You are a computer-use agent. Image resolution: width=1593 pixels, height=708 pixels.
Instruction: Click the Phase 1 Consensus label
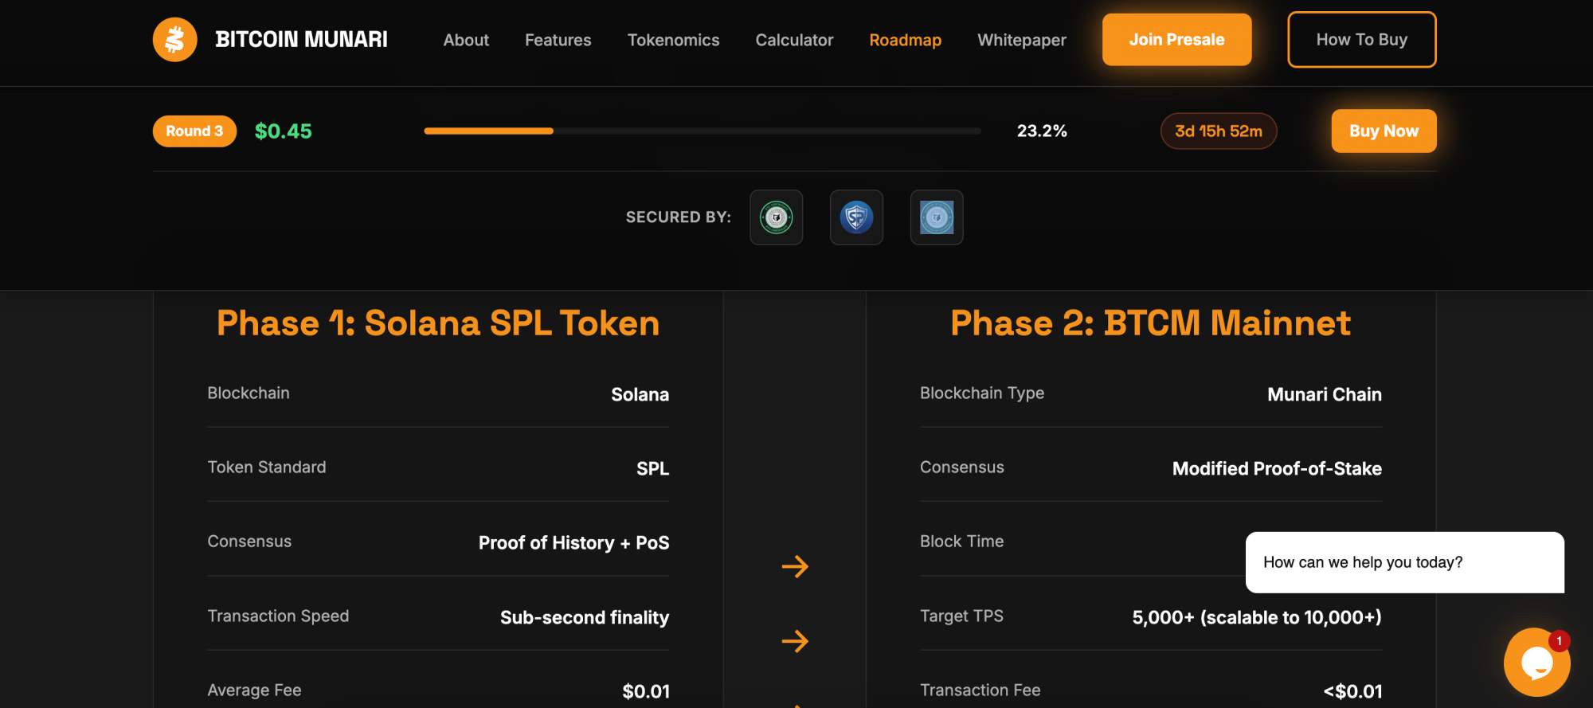click(x=249, y=542)
